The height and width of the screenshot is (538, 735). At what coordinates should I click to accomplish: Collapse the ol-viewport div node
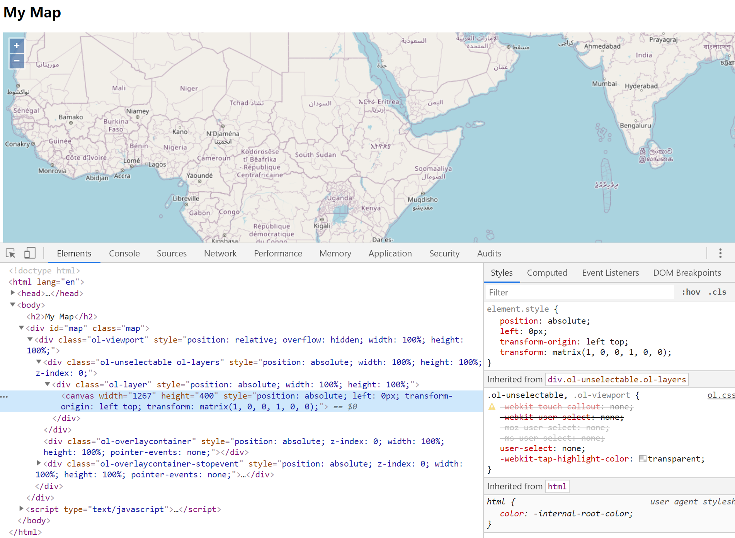pyautogui.click(x=30, y=339)
